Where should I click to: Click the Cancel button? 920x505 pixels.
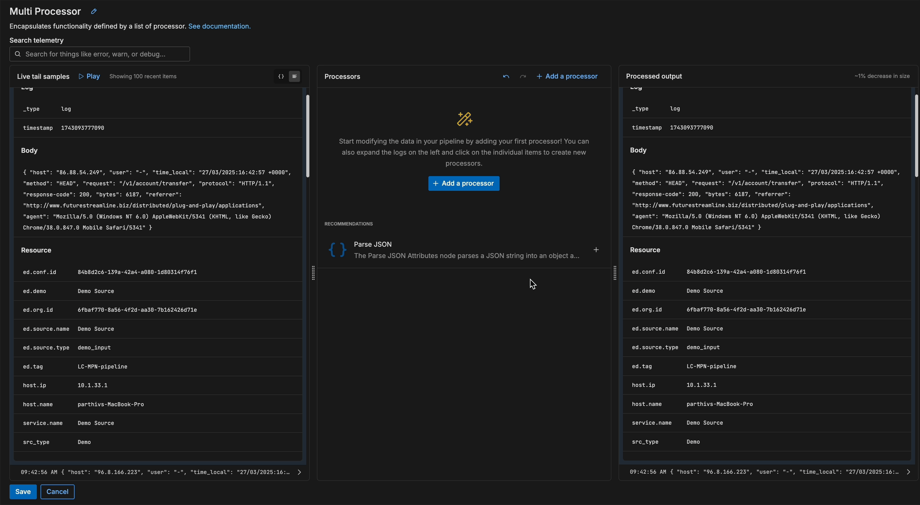tap(57, 492)
